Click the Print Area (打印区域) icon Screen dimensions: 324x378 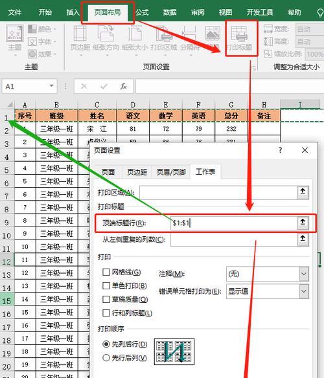click(x=164, y=33)
